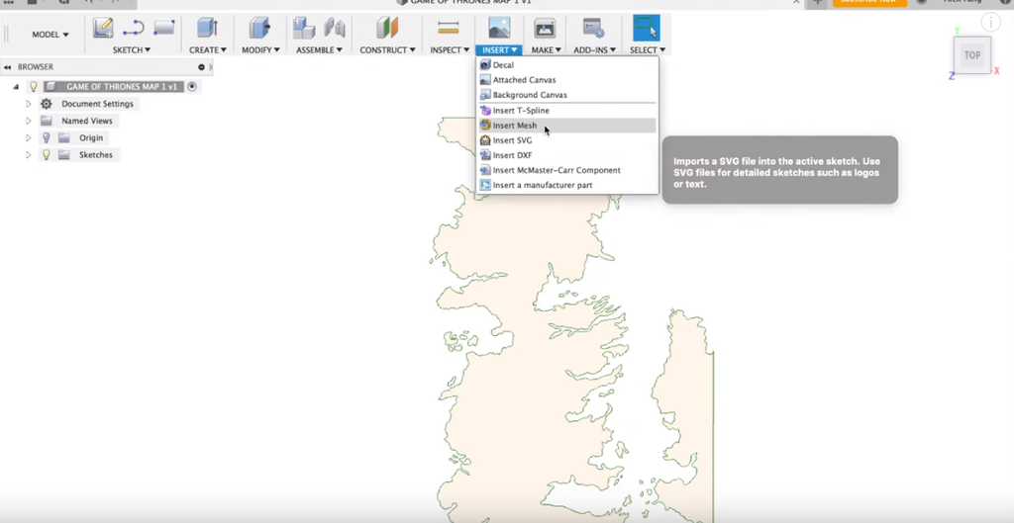
Task: Toggle visibility lightbulb for Sketches folder
Action: coord(46,155)
